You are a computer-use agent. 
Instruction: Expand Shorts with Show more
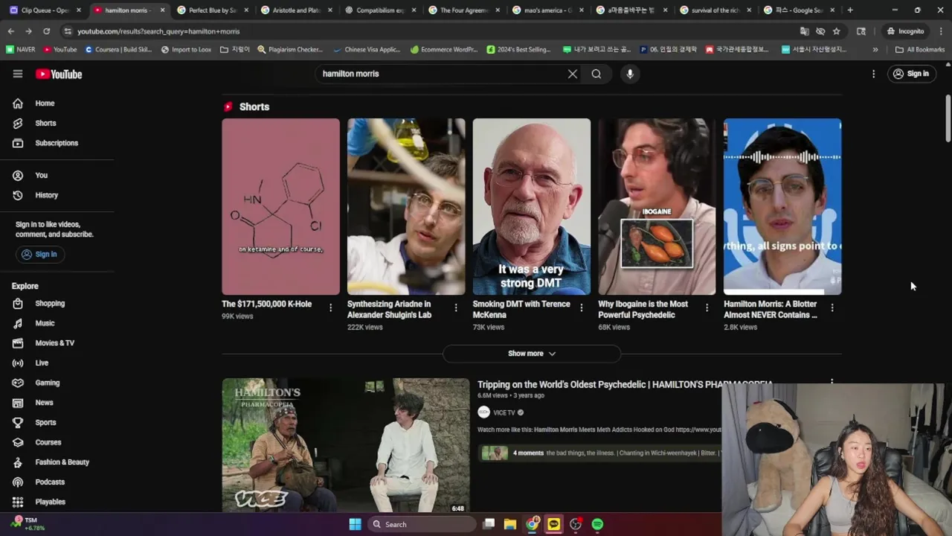[532, 354]
